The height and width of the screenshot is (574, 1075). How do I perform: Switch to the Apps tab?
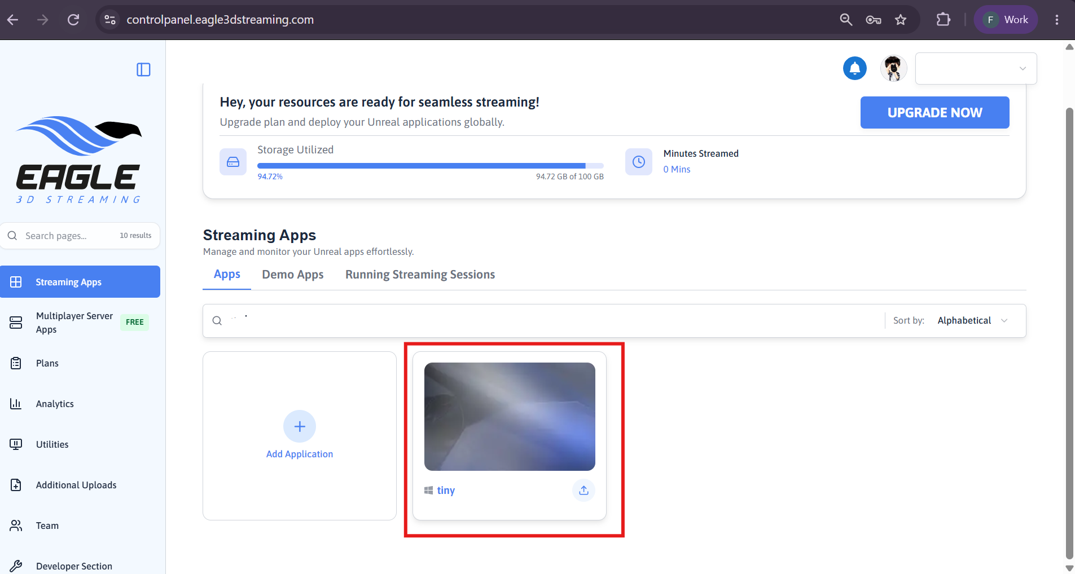pos(227,275)
